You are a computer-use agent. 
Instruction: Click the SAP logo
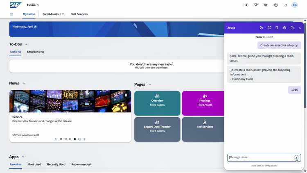(x=16, y=5)
